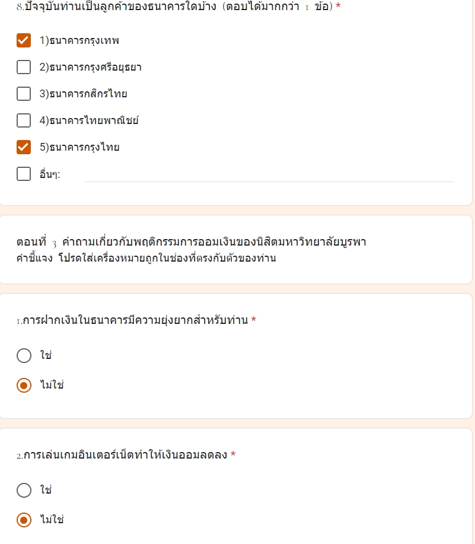
Task: Uncheck the ธนาคารกรุงเทพ checkbox
Action: [x=24, y=40]
